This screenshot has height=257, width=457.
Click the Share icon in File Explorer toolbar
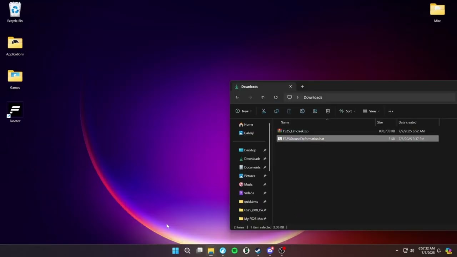point(315,111)
